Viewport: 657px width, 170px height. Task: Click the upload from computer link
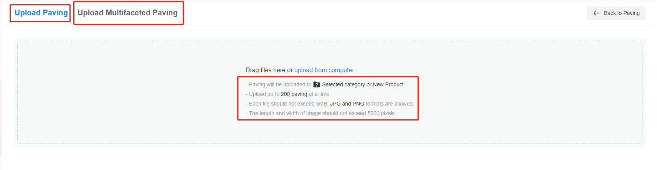pyautogui.click(x=324, y=70)
